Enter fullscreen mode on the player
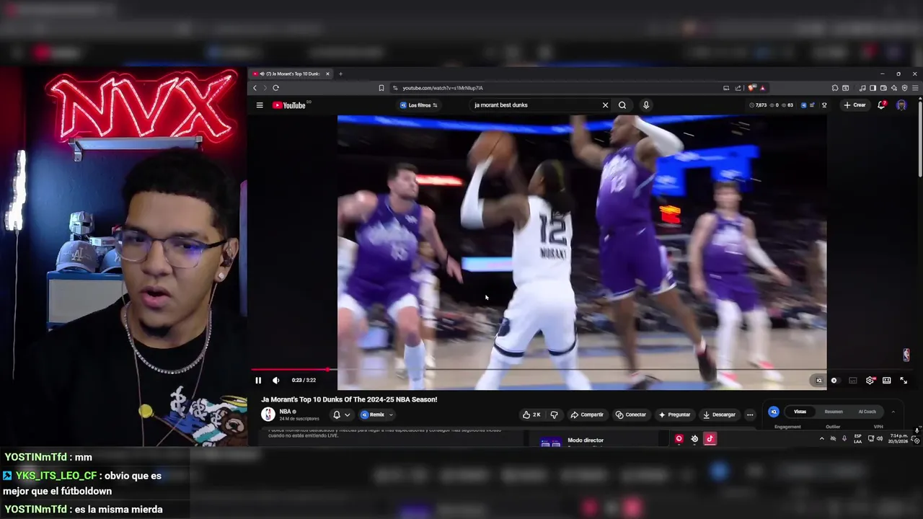The image size is (923, 519). pyautogui.click(x=904, y=380)
